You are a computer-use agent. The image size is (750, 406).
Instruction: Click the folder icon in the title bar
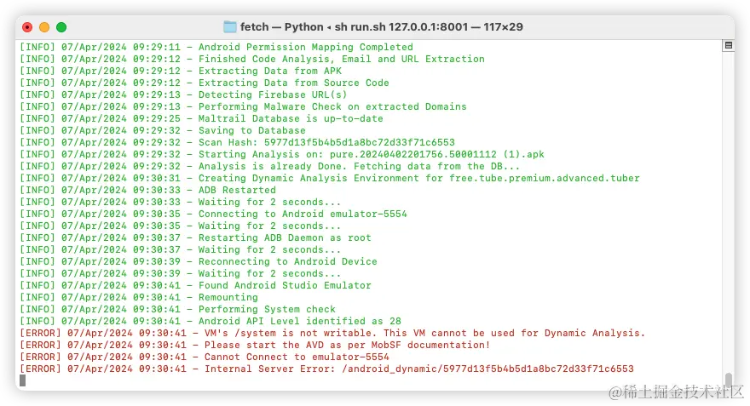point(230,27)
